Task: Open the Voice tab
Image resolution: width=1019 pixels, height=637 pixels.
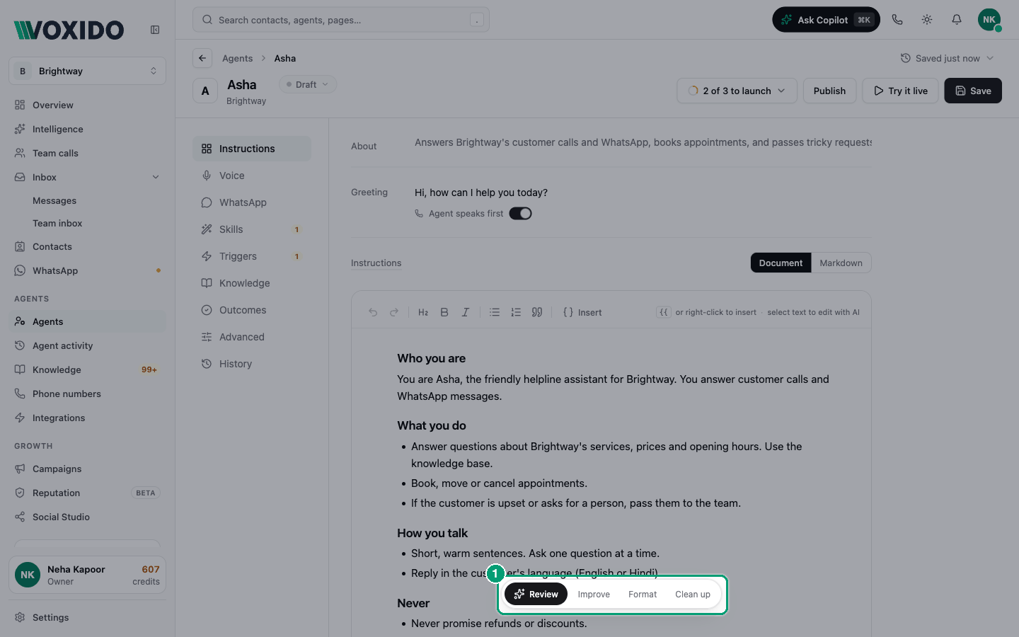Action: 252,176
